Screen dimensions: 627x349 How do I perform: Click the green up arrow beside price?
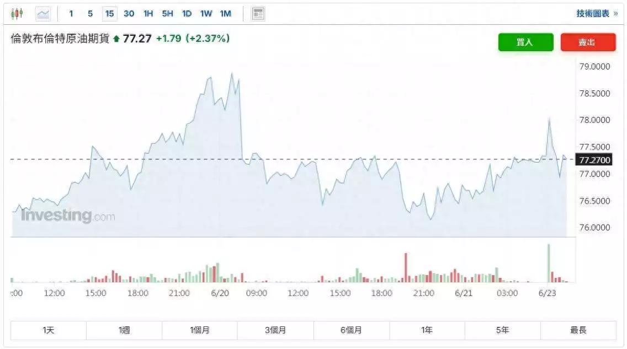click(x=116, y=39)
